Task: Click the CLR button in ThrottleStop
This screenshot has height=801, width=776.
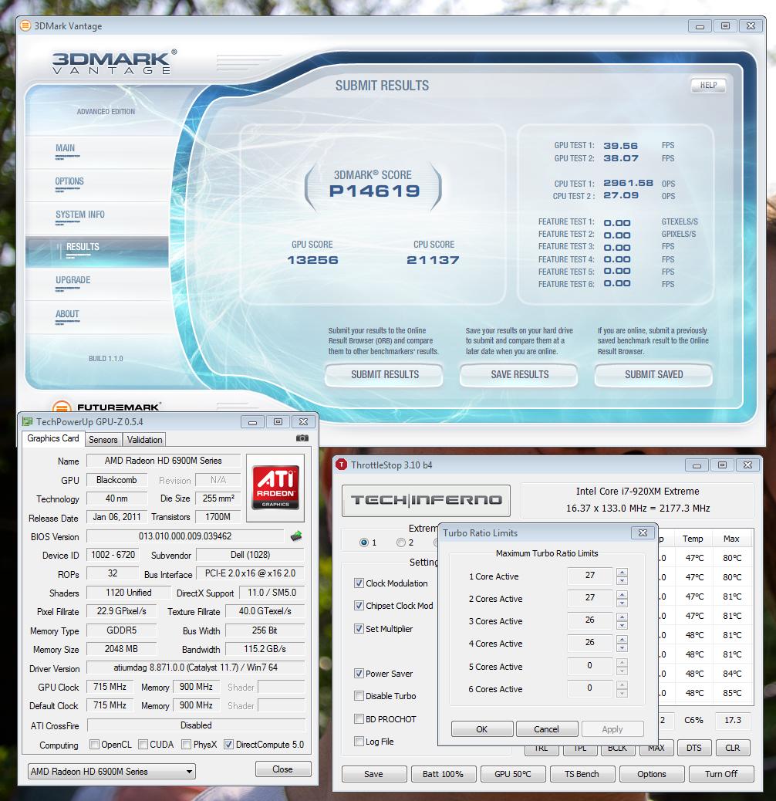Action: (733, 748)
